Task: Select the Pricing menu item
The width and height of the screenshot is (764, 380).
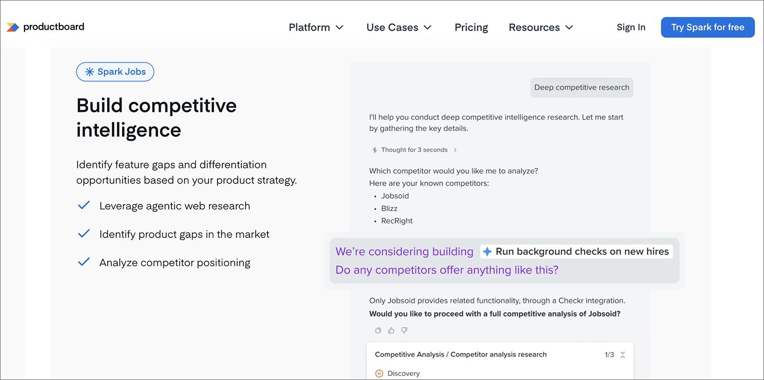Action: click(471, 27)
